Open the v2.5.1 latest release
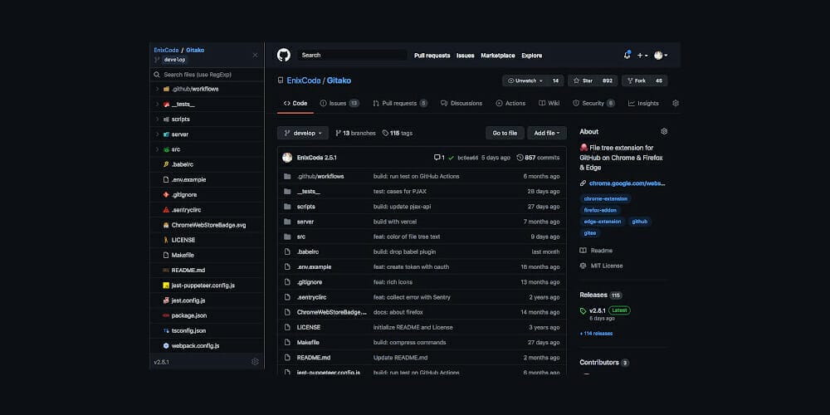 pyautogui.click(x=597, y=310)
